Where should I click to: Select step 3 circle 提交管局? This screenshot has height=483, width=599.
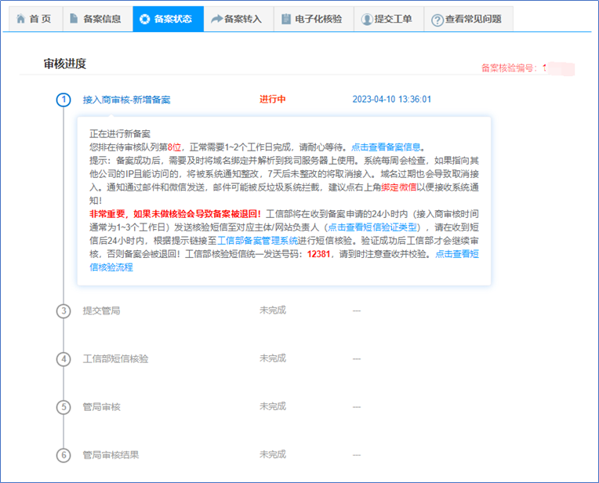tap(63, 310)
